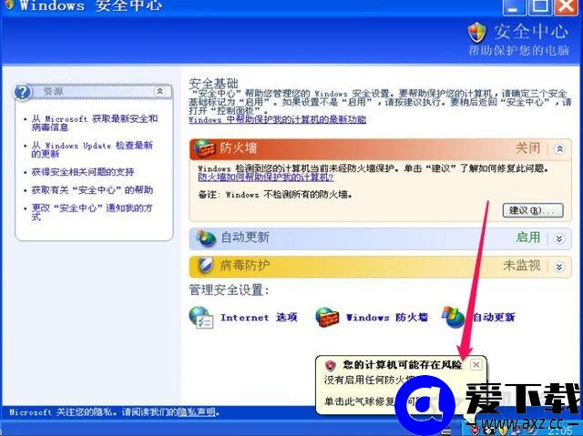Open the 自动更新 Windows logo icon at bottom
Image resolution: width=583 pixels, height=436 pixels.
(454, 317)
